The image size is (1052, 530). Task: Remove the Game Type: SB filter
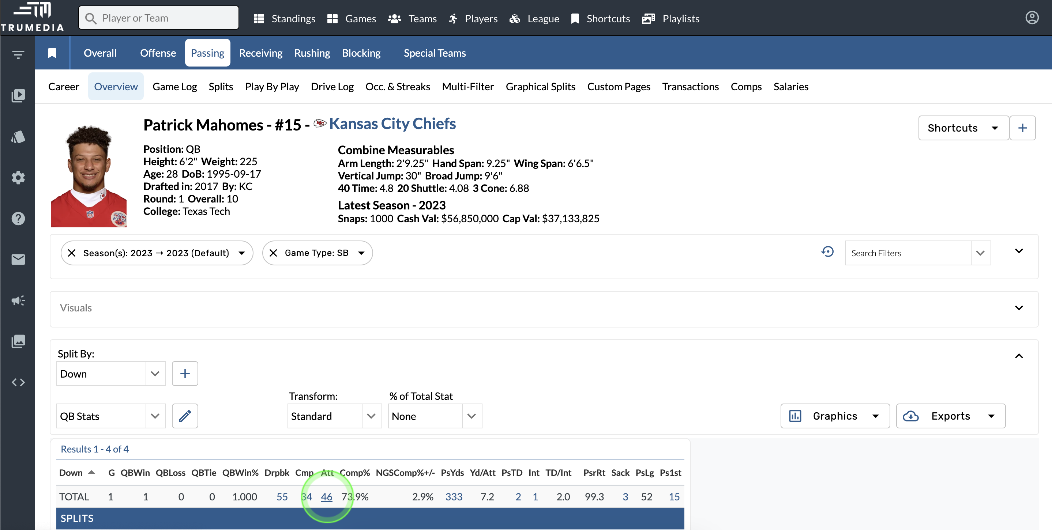[273, 253]
